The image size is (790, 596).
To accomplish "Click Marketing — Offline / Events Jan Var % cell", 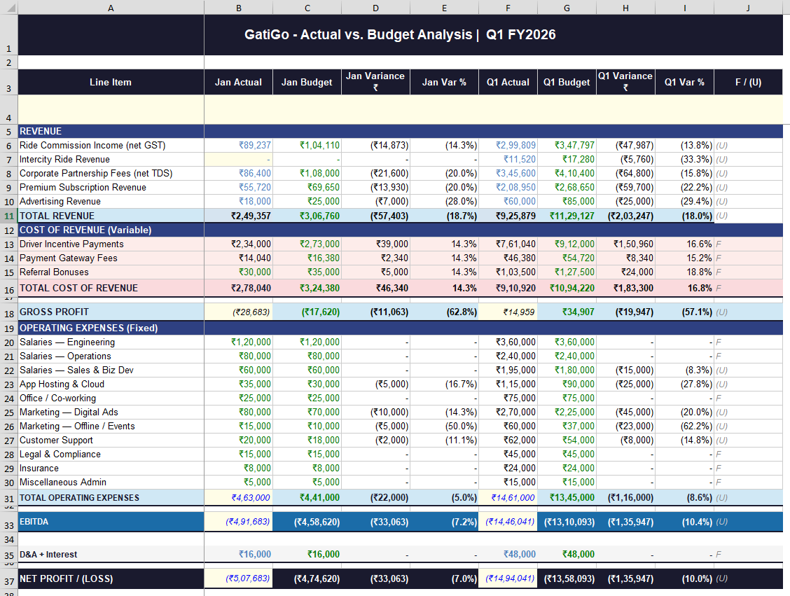I will tap(444, 426).
